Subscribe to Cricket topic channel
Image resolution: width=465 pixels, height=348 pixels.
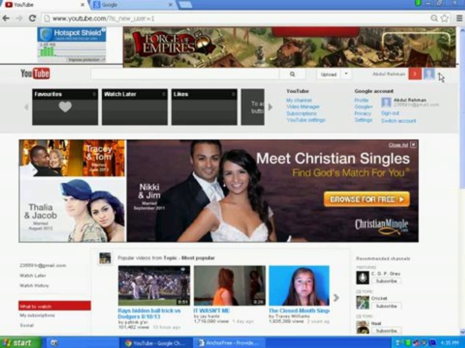tap(387, 306)
